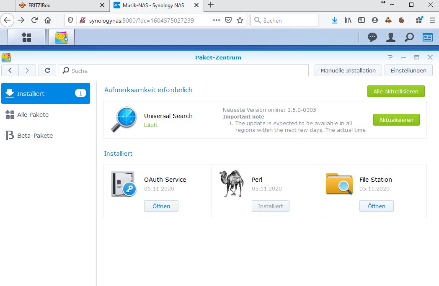This screenshot has height=286, width=439.
Task: Close the FRITZ!Box tab
Action: (102, 5)
